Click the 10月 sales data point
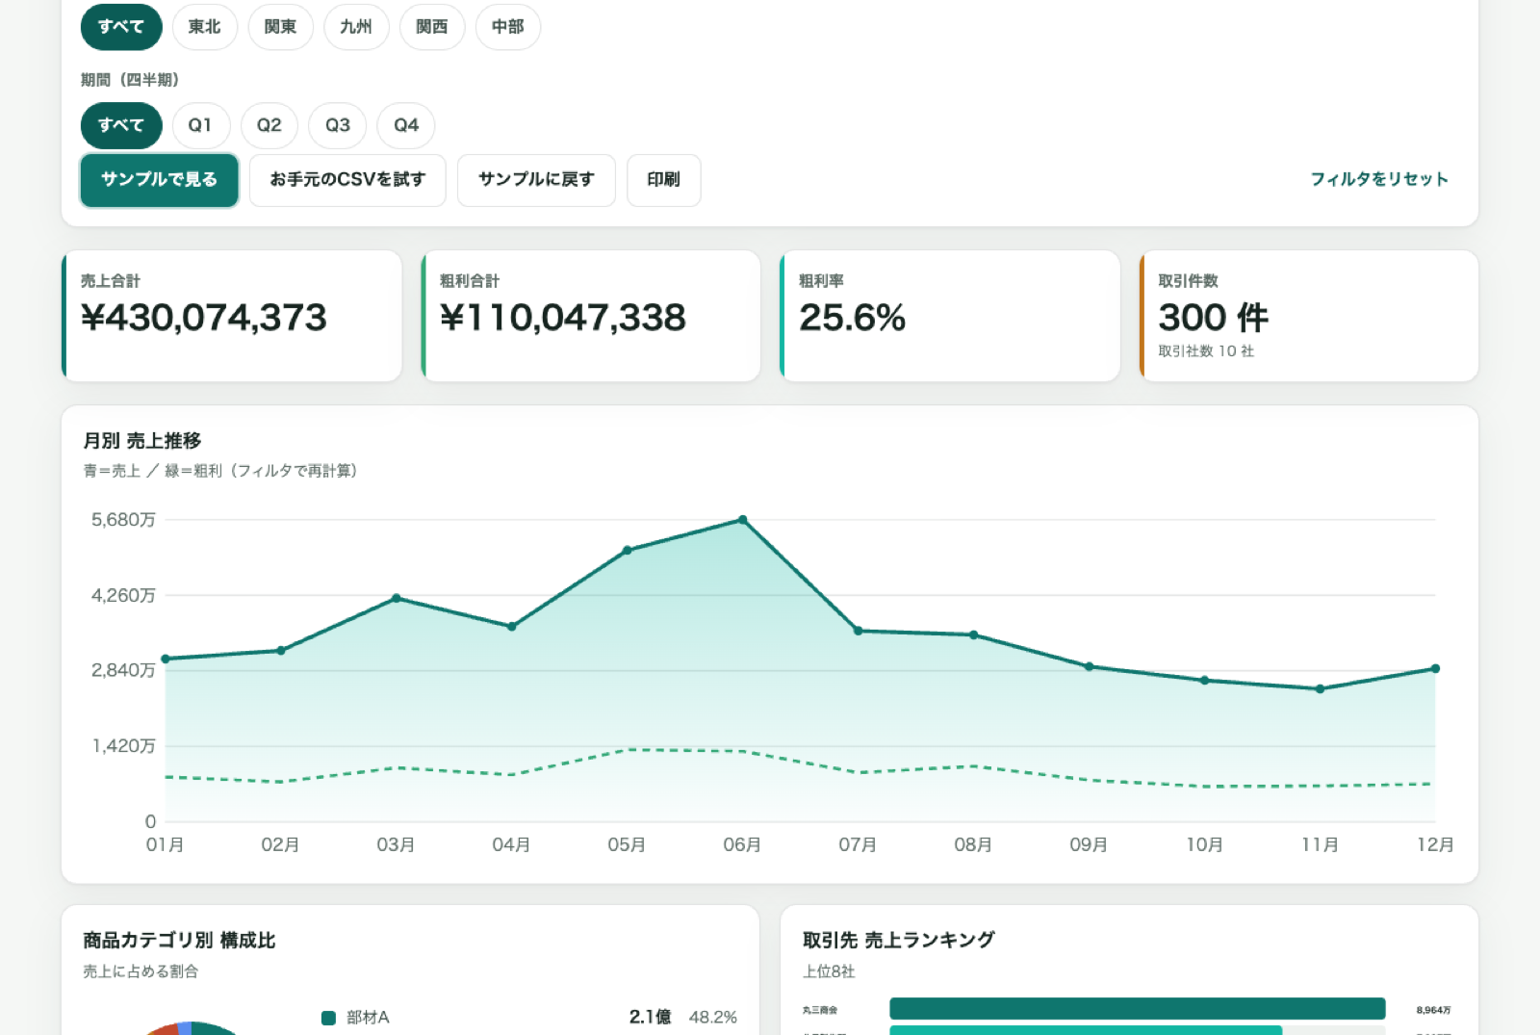1540x1035 pixels. [x=1205, y=681]
